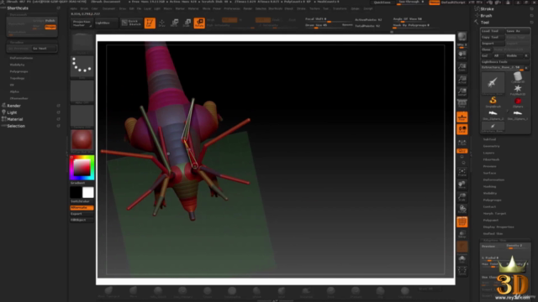Expand the Masking subpalette in Tool panel
The height and width of the screenshot is (302, 538).
tap(489, 186)
